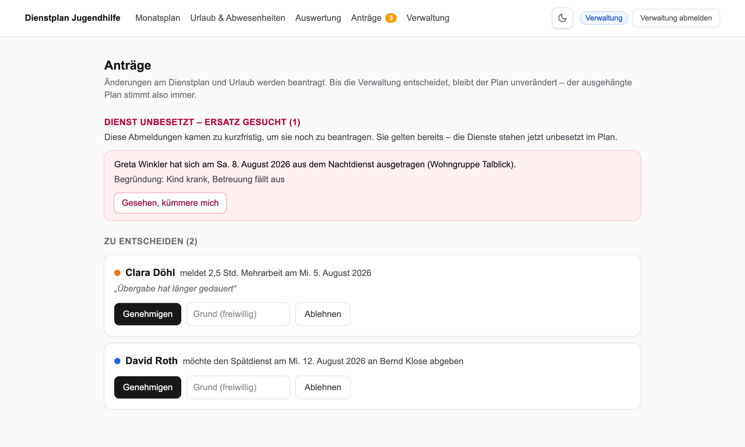Click the 'Diese Abmeldungen kamen zu kurzfristig' line

coord(361,137)
